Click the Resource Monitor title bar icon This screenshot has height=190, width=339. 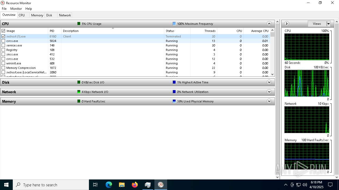click(x=3, y=3)
